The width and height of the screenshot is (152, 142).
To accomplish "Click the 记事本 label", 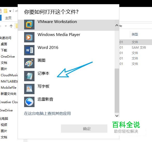I will pos(43,73).
